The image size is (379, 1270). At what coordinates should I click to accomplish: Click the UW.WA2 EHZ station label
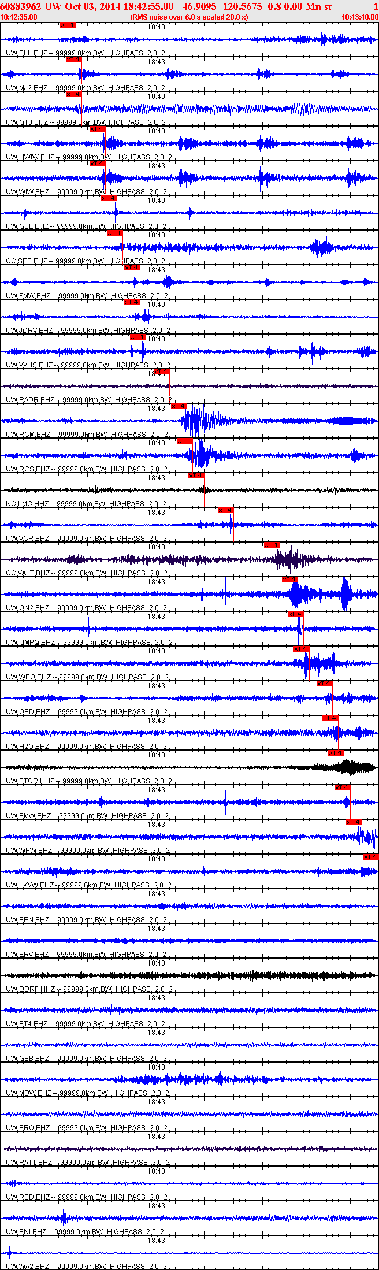(x=27, y=1267)
